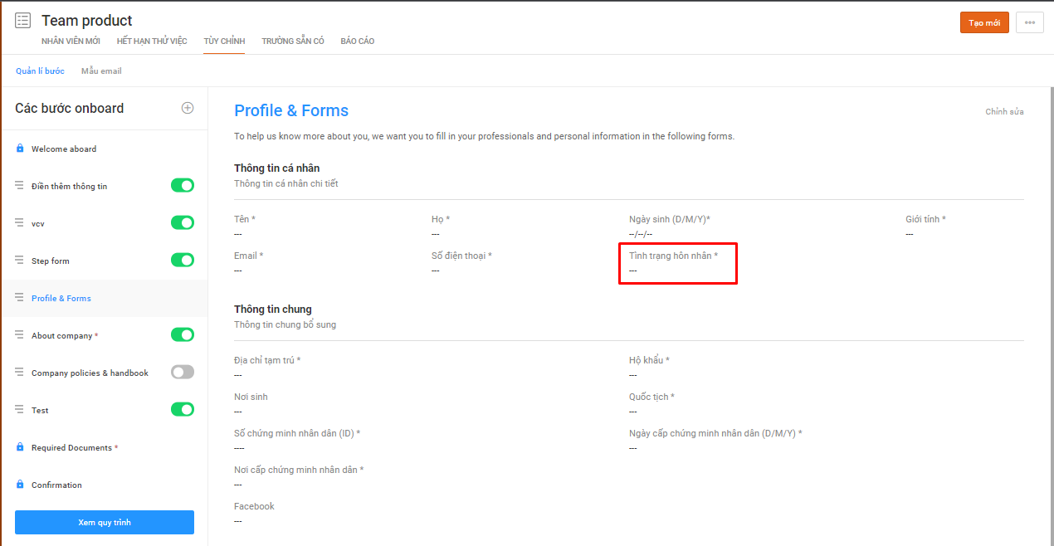1054x546 pixels.
Task: Click drag handle icon of Profile & Forms
Action: pyautogui.click(x=19, y=297)
